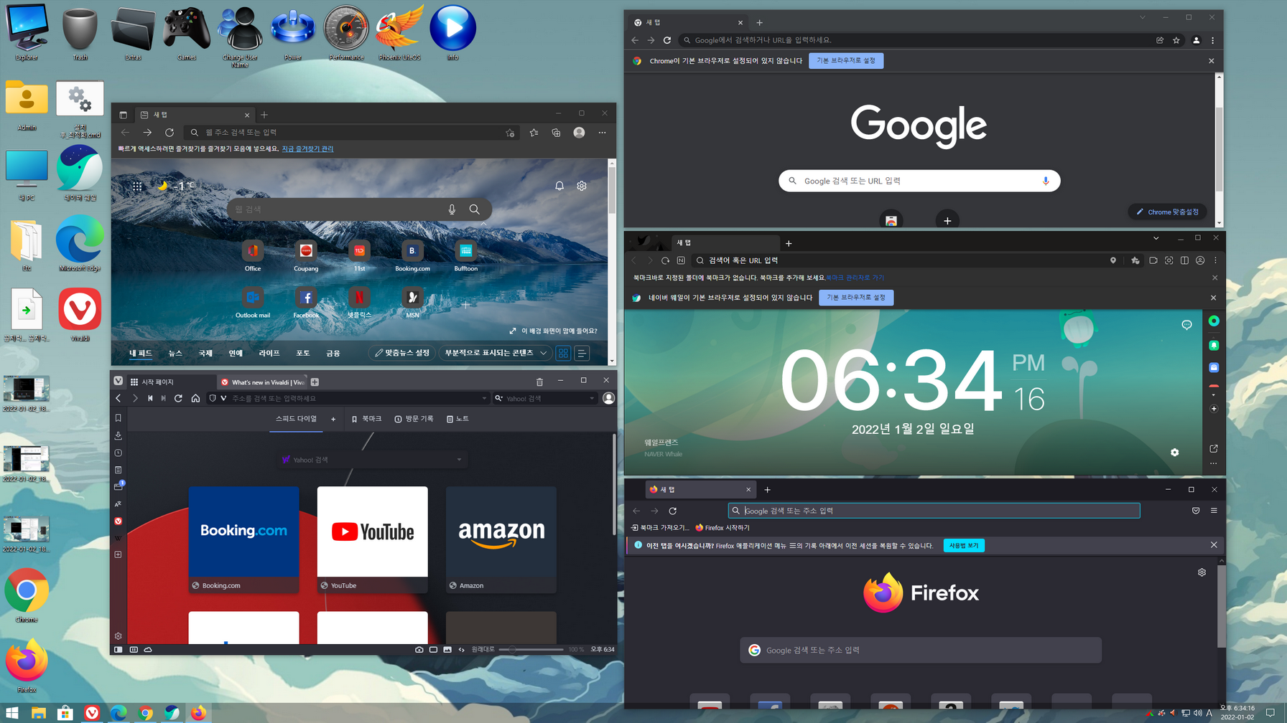The width and height of the screenshot is (1287, 723).
Task: Open Whale bookmark manager link
Action: (x=855, y=278)
